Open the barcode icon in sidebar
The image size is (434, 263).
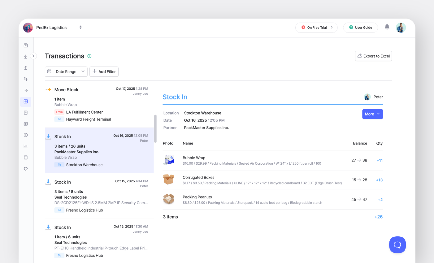(26, 124)
